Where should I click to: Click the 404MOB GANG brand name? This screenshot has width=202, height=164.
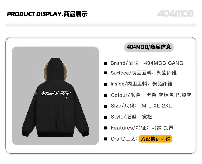pos(163,63)
